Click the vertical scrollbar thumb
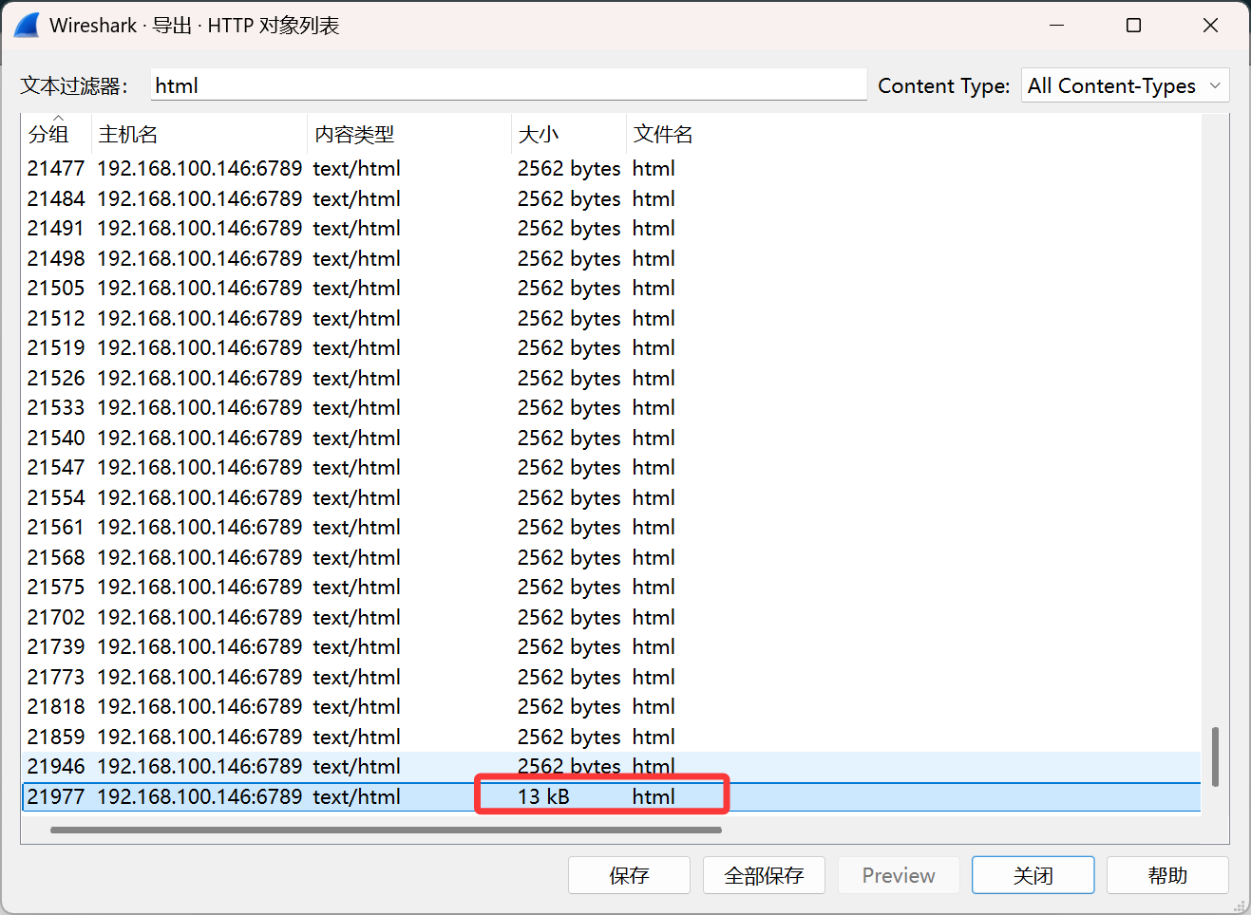The image size is (1251, 915). pyautogui.click(x=1215, y=756)
